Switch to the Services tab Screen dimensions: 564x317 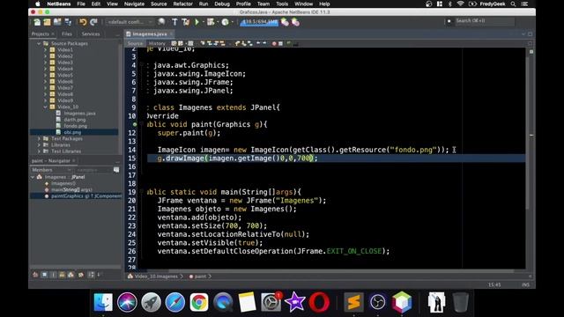pyautogui.click(x=91, y=33)
